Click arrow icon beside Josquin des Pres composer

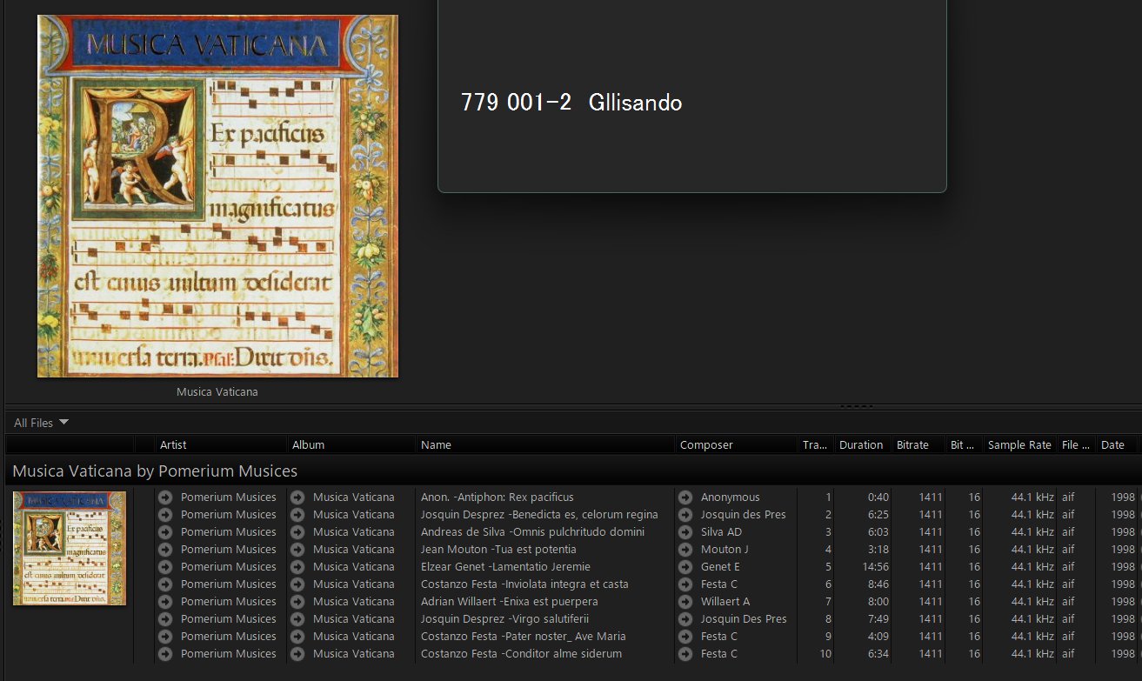pyautogui.click(x=685, y=515)
